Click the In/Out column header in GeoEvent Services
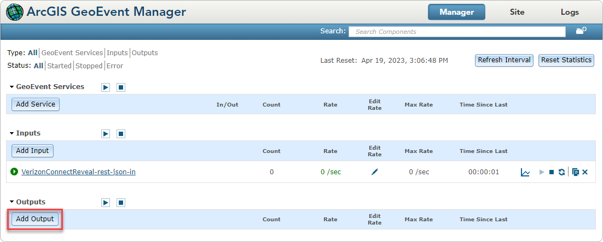 click(x=227, y=104)
